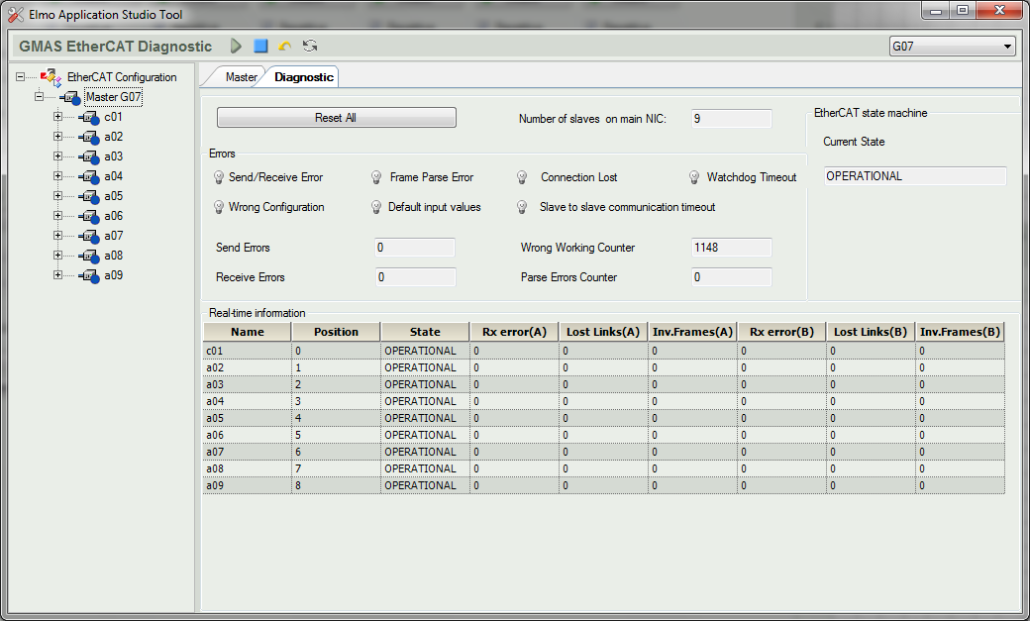The height and width of the screenshot is (621, 1030).
Task: Click the a09 slave device icon
Action: coord(89,275)
